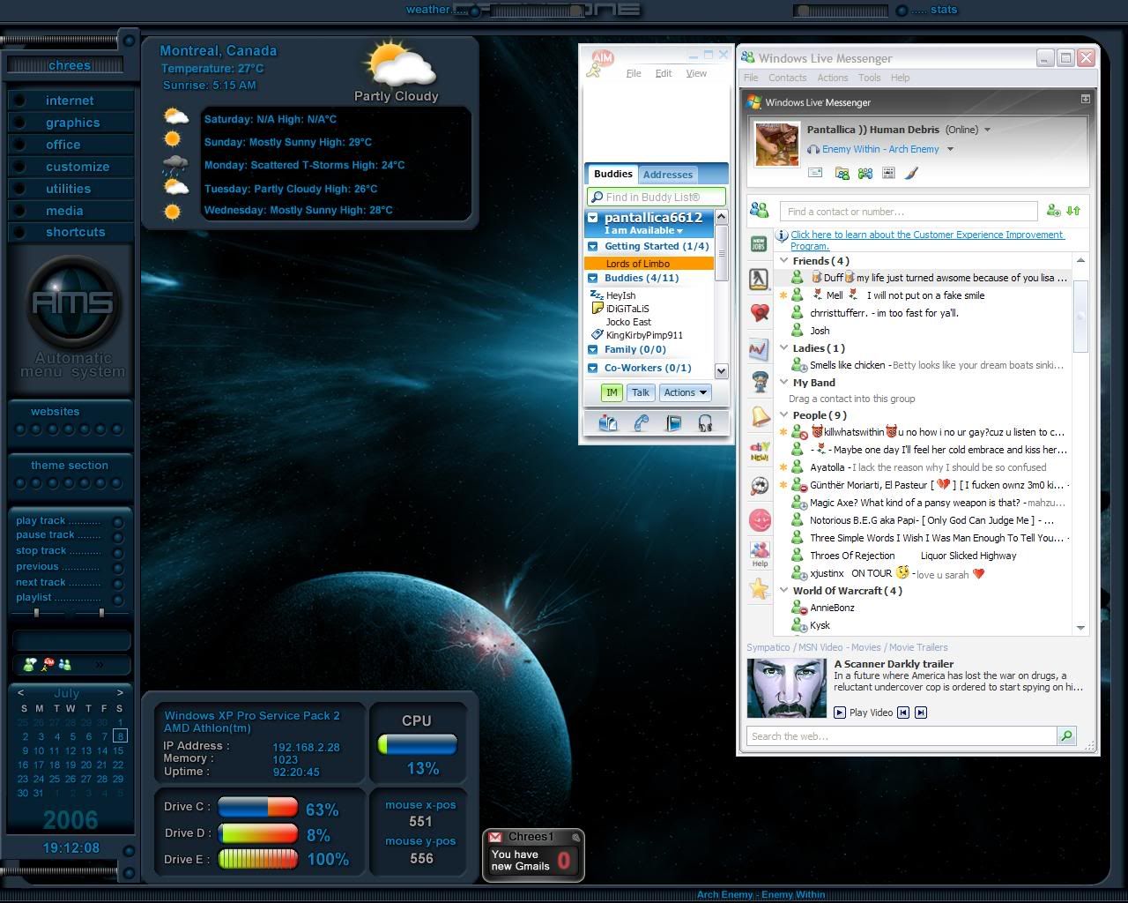This screenshot has height=903, width=1128.
Task: Open the bell alerts tab icon
Action: [759, 416]
